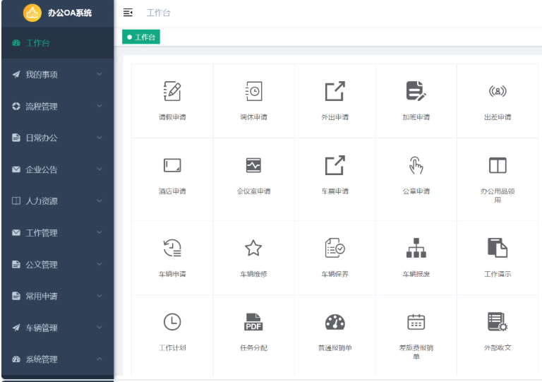Open the 车辆维修 star icon
Viewport: 542px width, 382px height.
[x=253, y=248]
